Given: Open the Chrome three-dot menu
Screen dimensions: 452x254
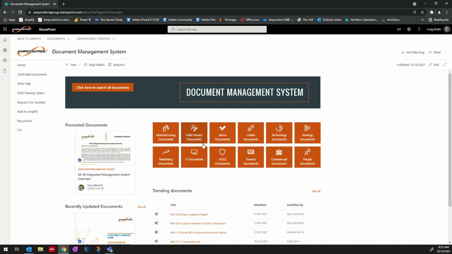Looking at the screenshot, I should tap(447, 12).
